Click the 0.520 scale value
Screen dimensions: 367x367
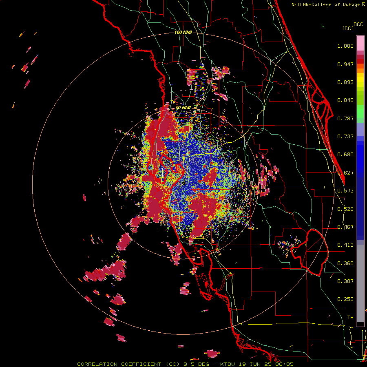pos(345,209)
